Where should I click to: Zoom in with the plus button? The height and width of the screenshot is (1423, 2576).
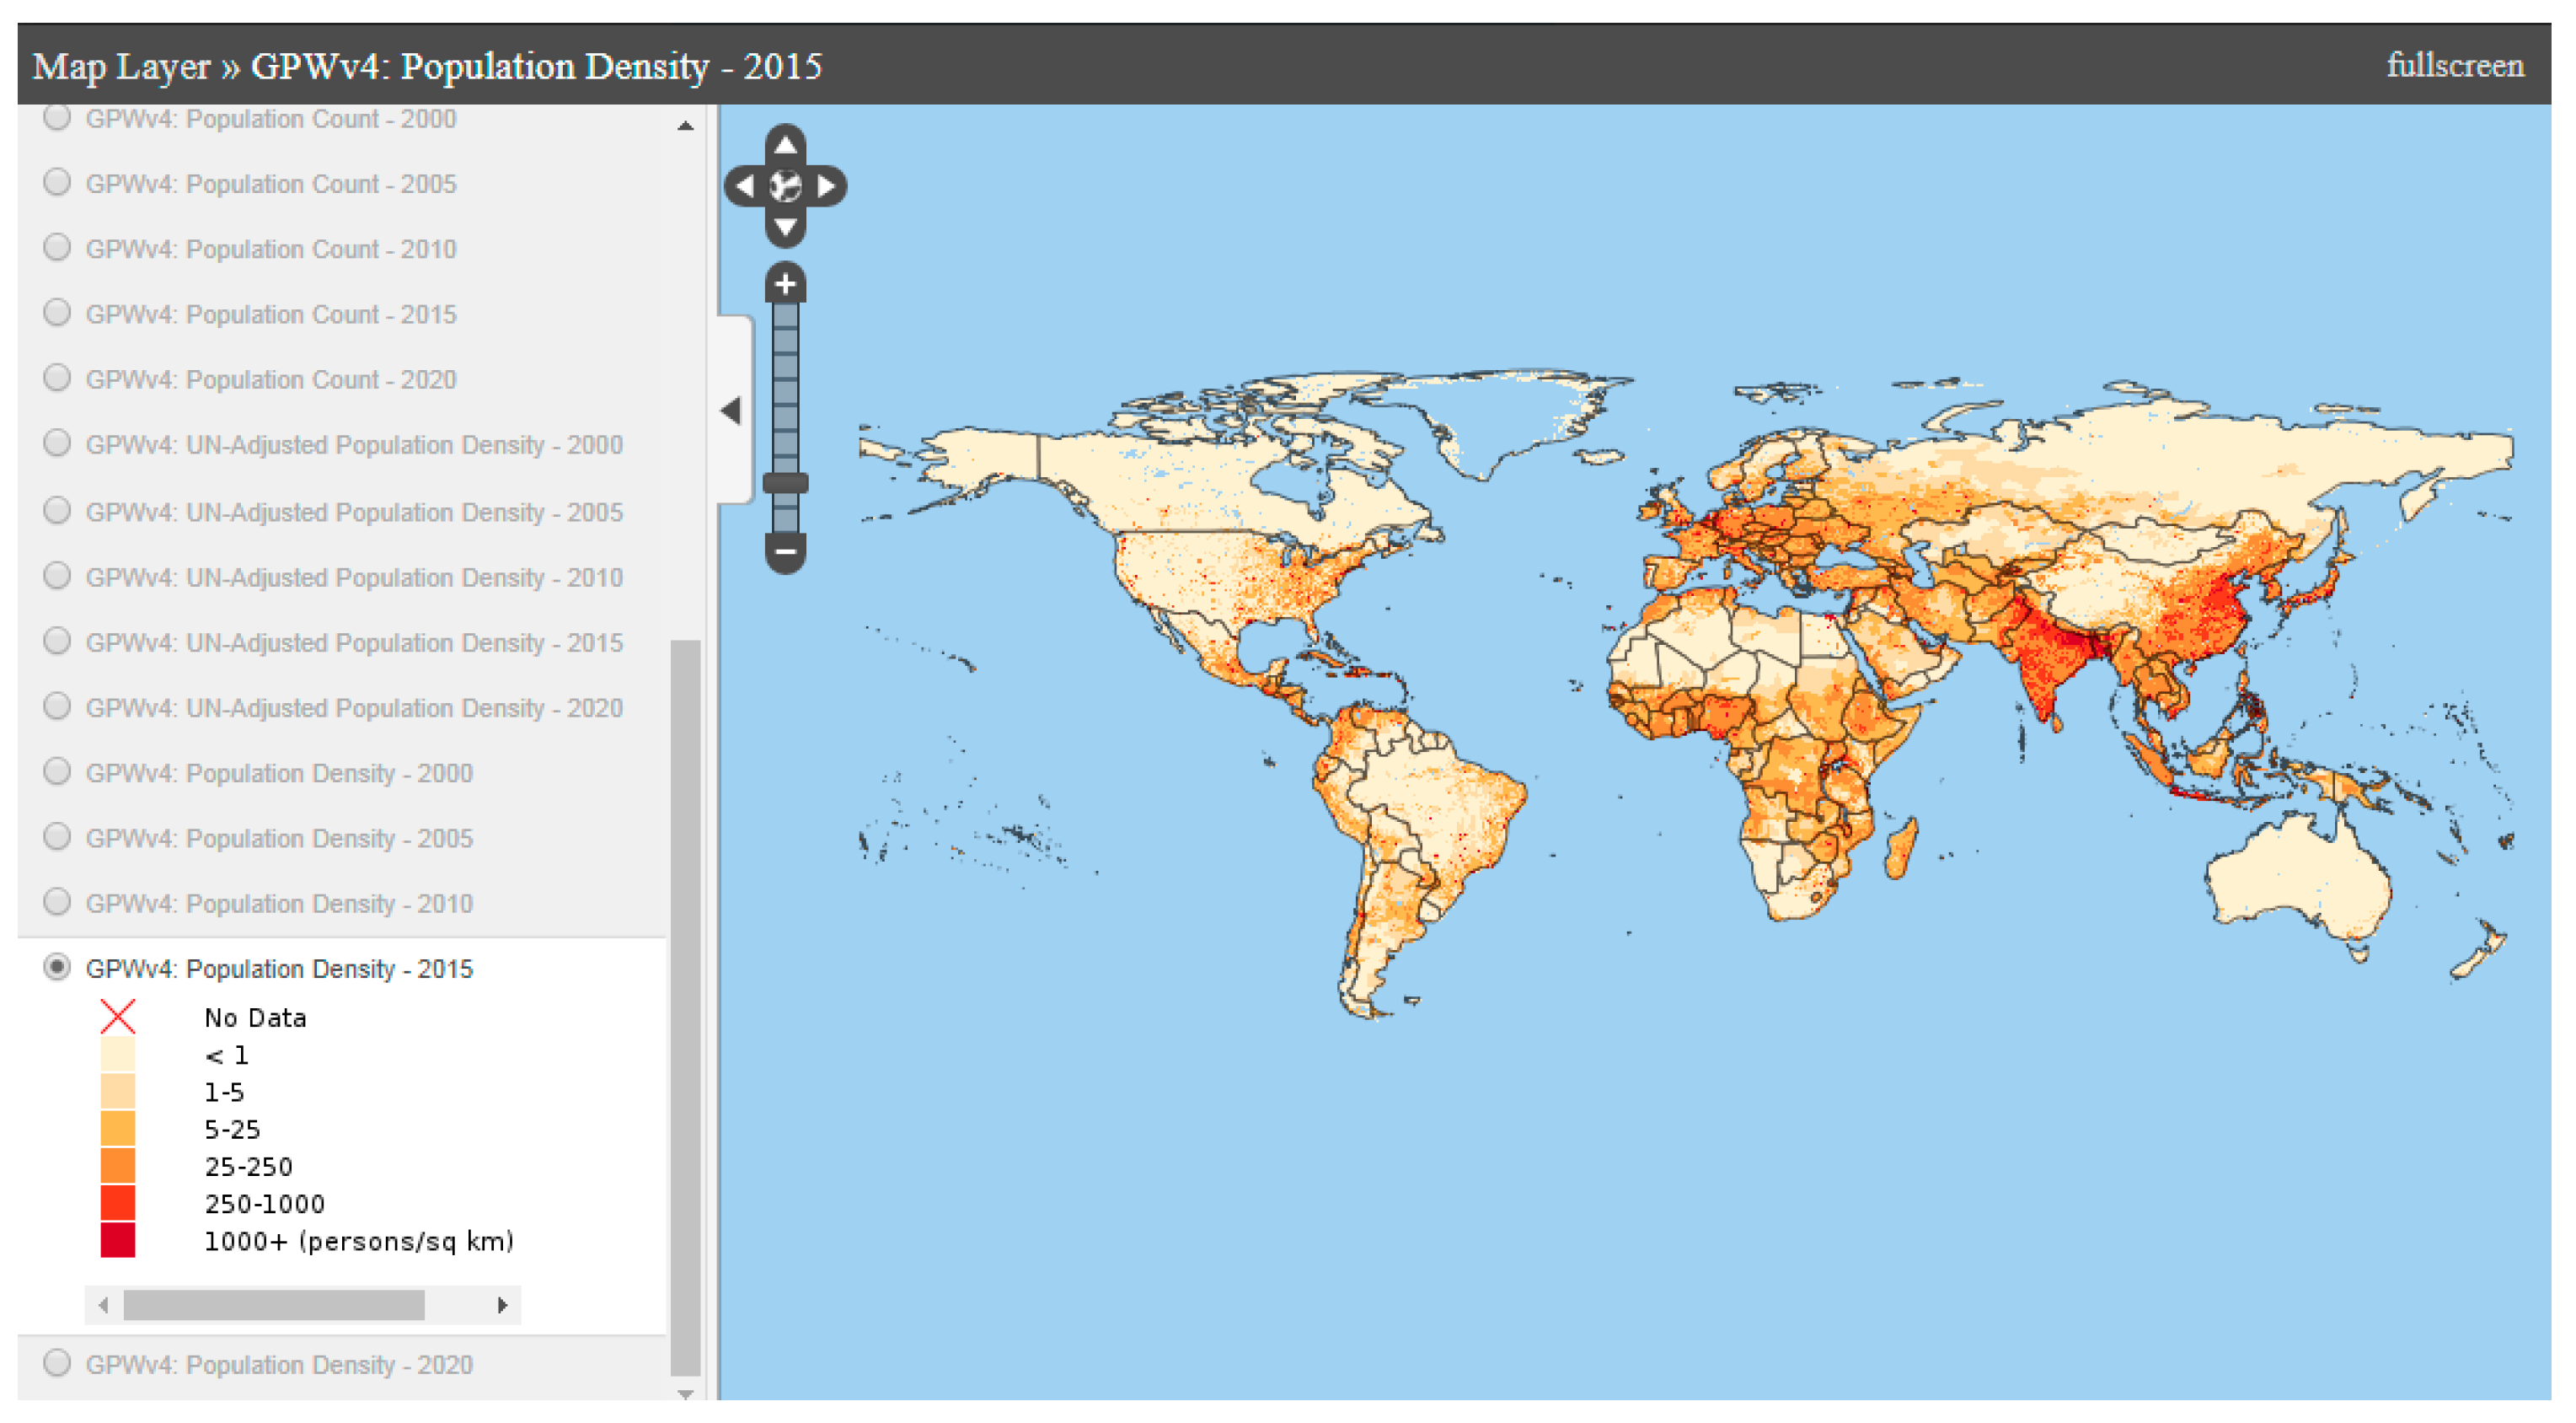(x=786, y=284)
